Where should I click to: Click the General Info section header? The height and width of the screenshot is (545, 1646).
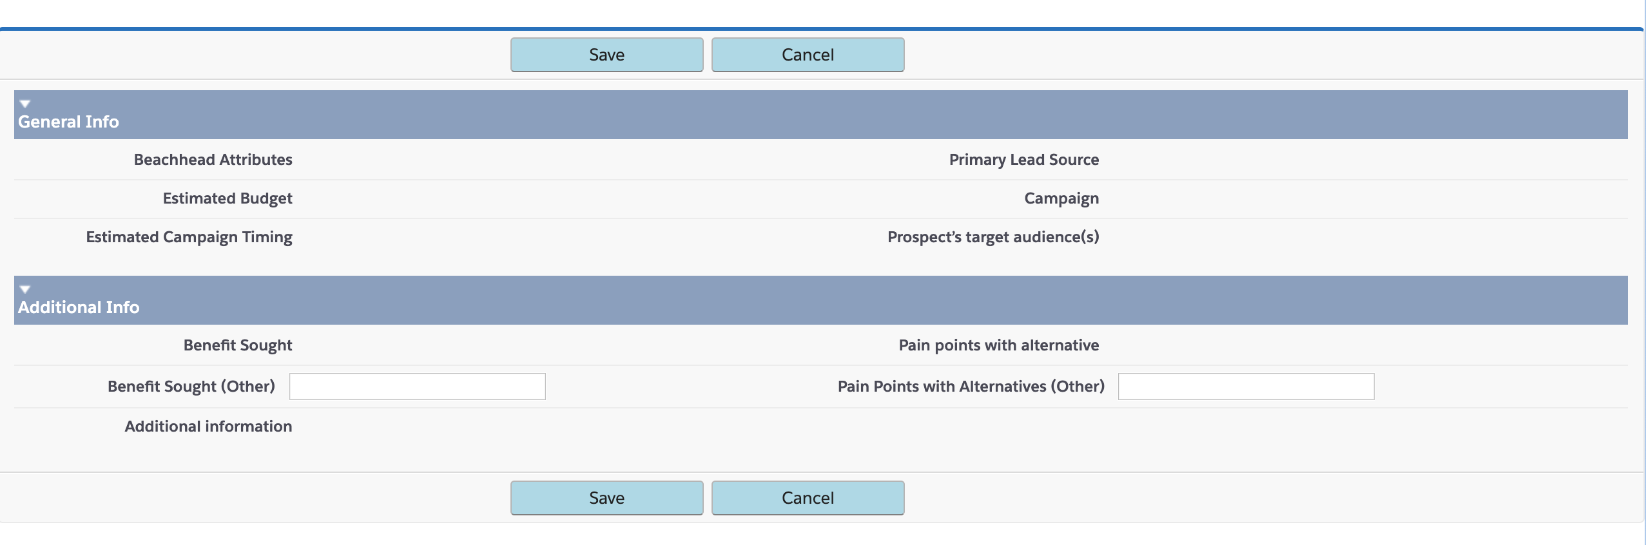coord(68,121)
